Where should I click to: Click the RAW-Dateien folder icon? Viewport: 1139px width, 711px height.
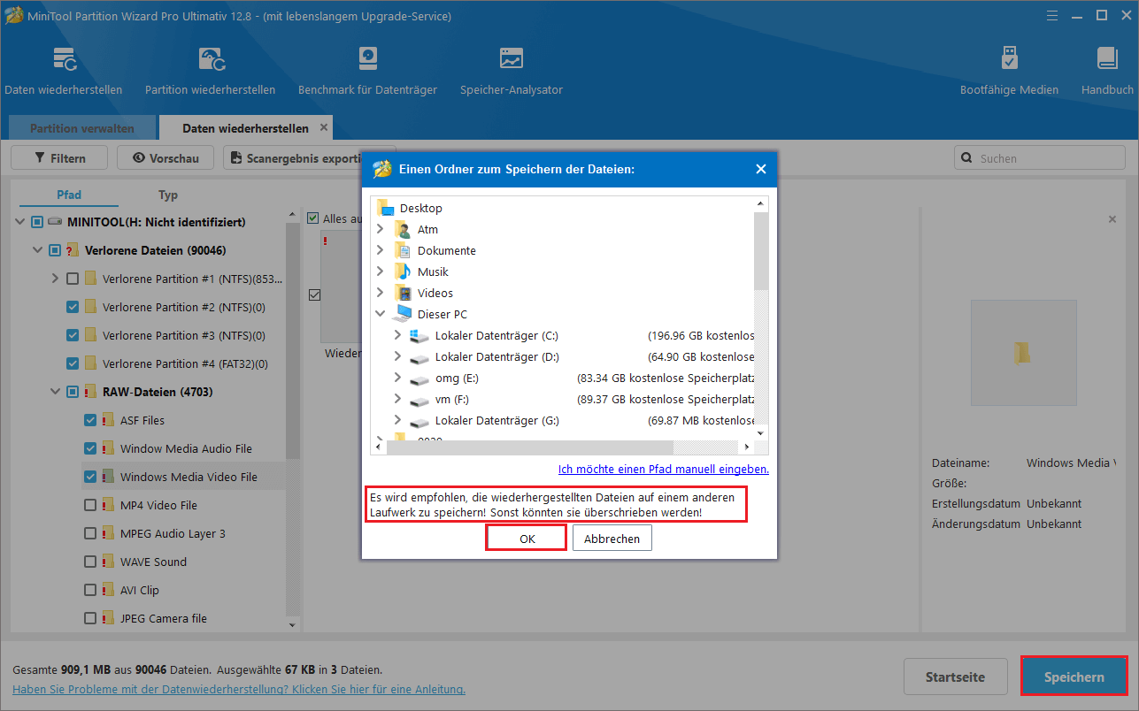(x=90, y=392)
